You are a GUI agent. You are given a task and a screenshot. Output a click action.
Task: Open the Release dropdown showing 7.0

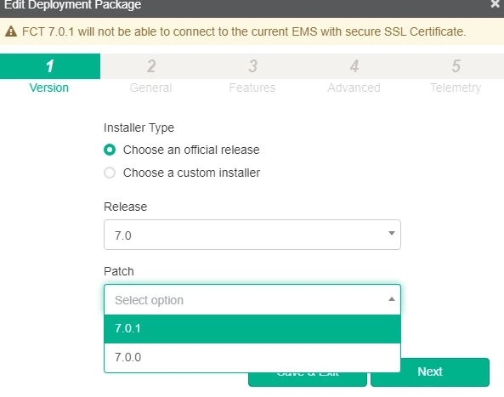pos(252,235)
